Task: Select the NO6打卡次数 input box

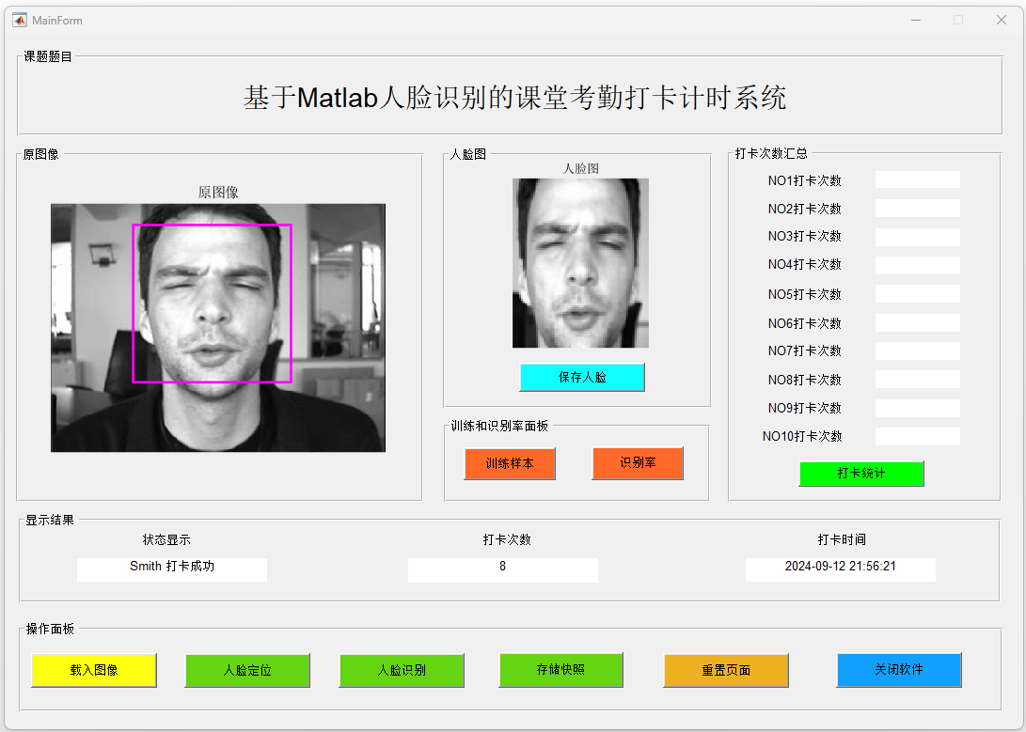Action: pyautogui.click(x=917, y=323)
